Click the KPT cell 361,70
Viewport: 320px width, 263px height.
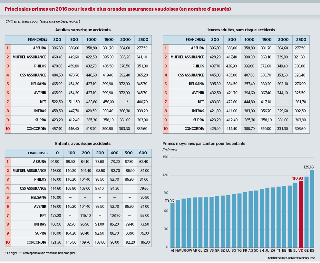(301, 102)
